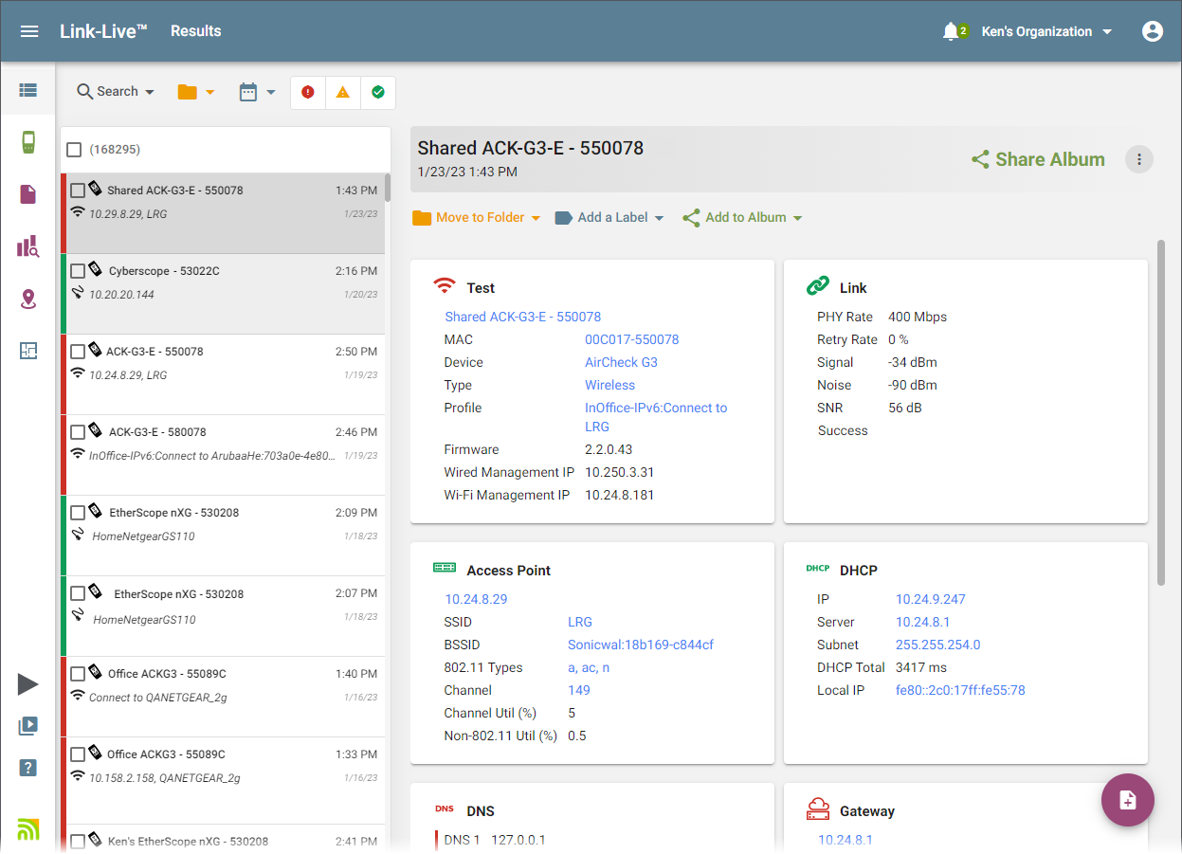This screenshot has width=1182, height=854.
Task: Click the LRG SSID link
Action: (x=580, y=622)
